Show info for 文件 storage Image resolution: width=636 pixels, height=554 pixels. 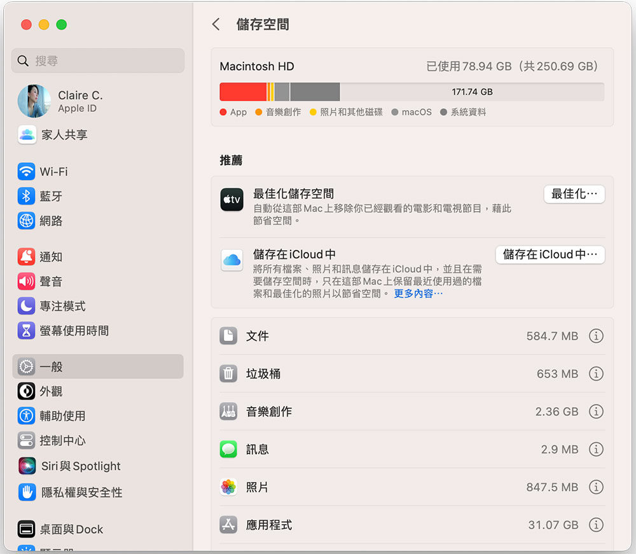point(596,336)
